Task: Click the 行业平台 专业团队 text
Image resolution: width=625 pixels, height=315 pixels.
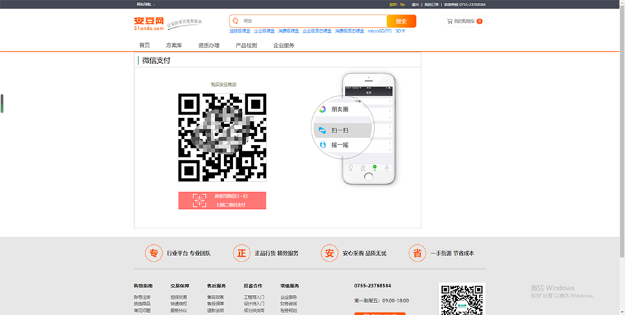Action: tap(188, 253)
